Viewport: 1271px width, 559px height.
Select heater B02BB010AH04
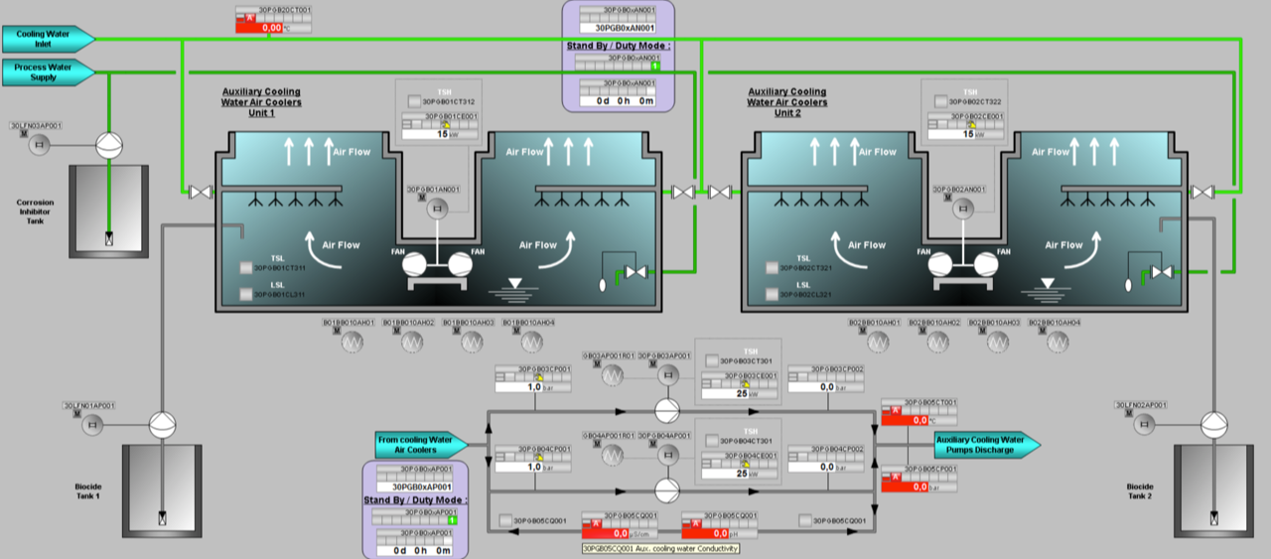click(x=1058, y=342)
